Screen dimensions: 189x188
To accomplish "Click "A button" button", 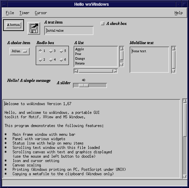I will tap(13, 25).
